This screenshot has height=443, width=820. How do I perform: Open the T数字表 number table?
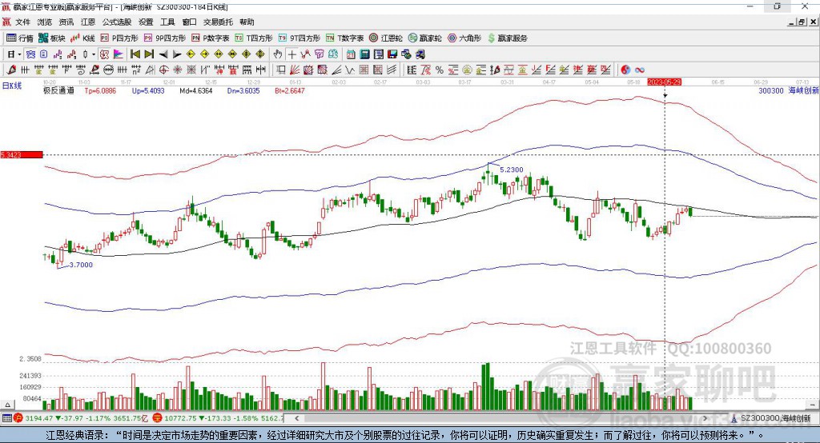(x=344, y=38)
